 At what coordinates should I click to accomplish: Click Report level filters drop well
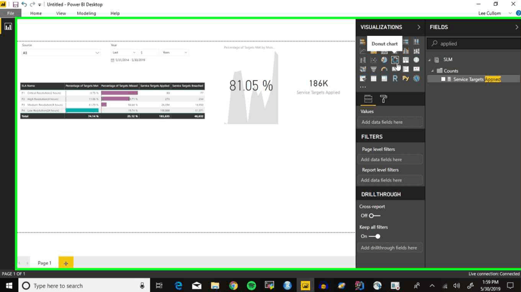391,180
